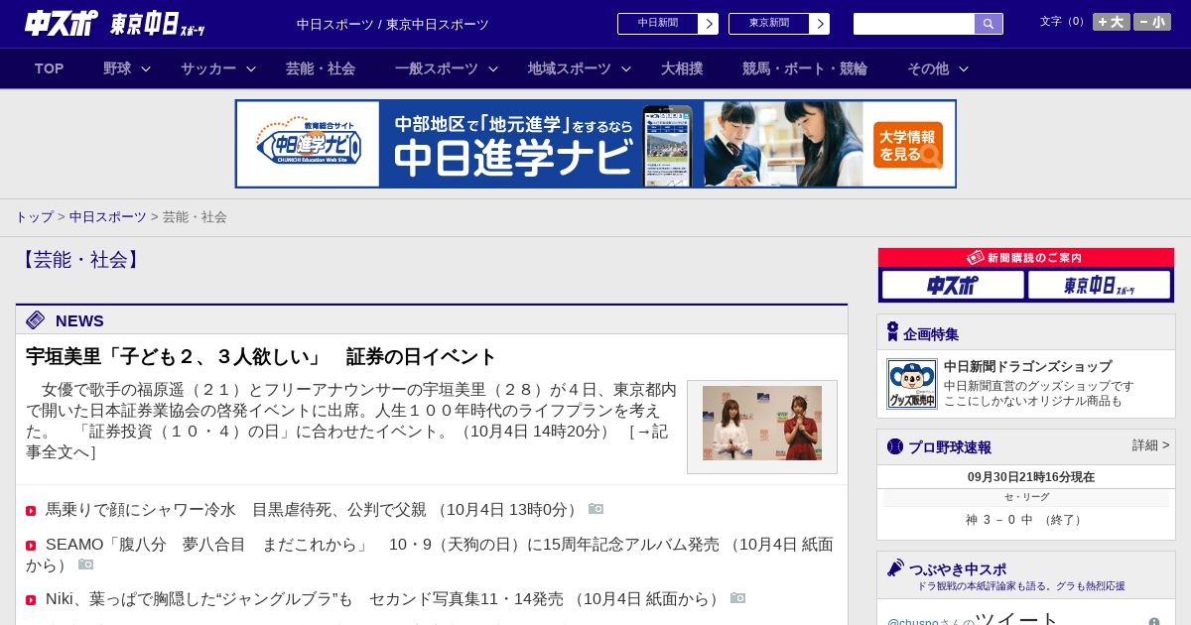Click arrow next to 東京新聞 button
Screen dimensions: 1191x625
pyautogui.click(x=820, y=24)
